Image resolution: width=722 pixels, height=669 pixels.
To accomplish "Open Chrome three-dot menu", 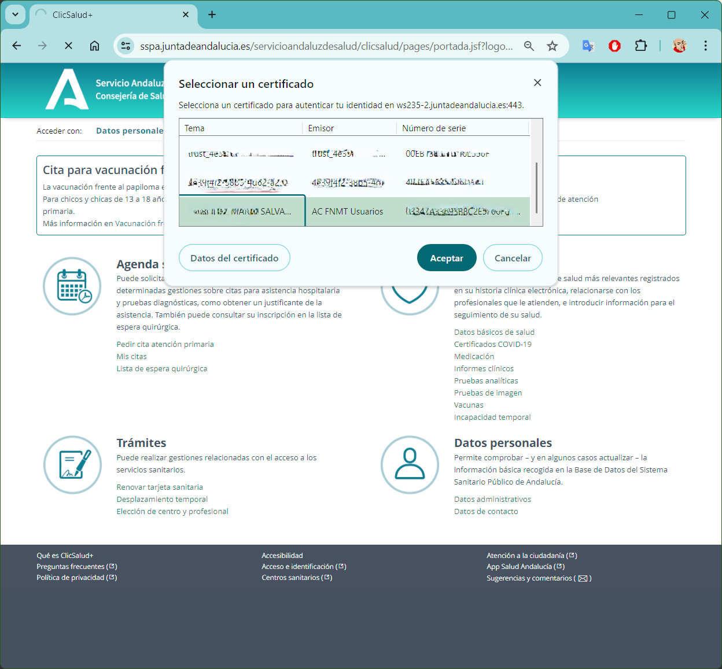I will click(705, 46).
